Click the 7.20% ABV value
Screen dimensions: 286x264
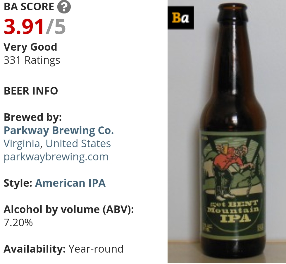pos(18,222)
